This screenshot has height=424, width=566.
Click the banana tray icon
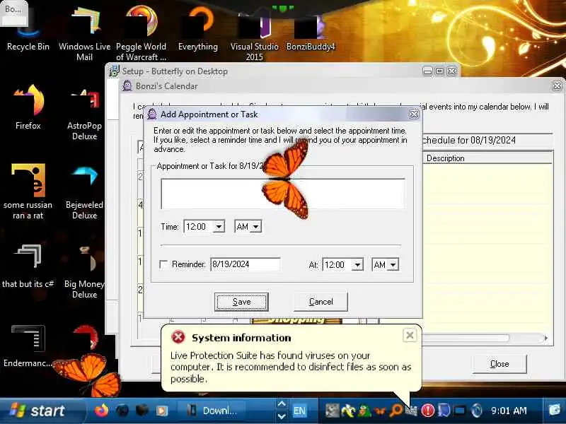click(x=348, y=411)
